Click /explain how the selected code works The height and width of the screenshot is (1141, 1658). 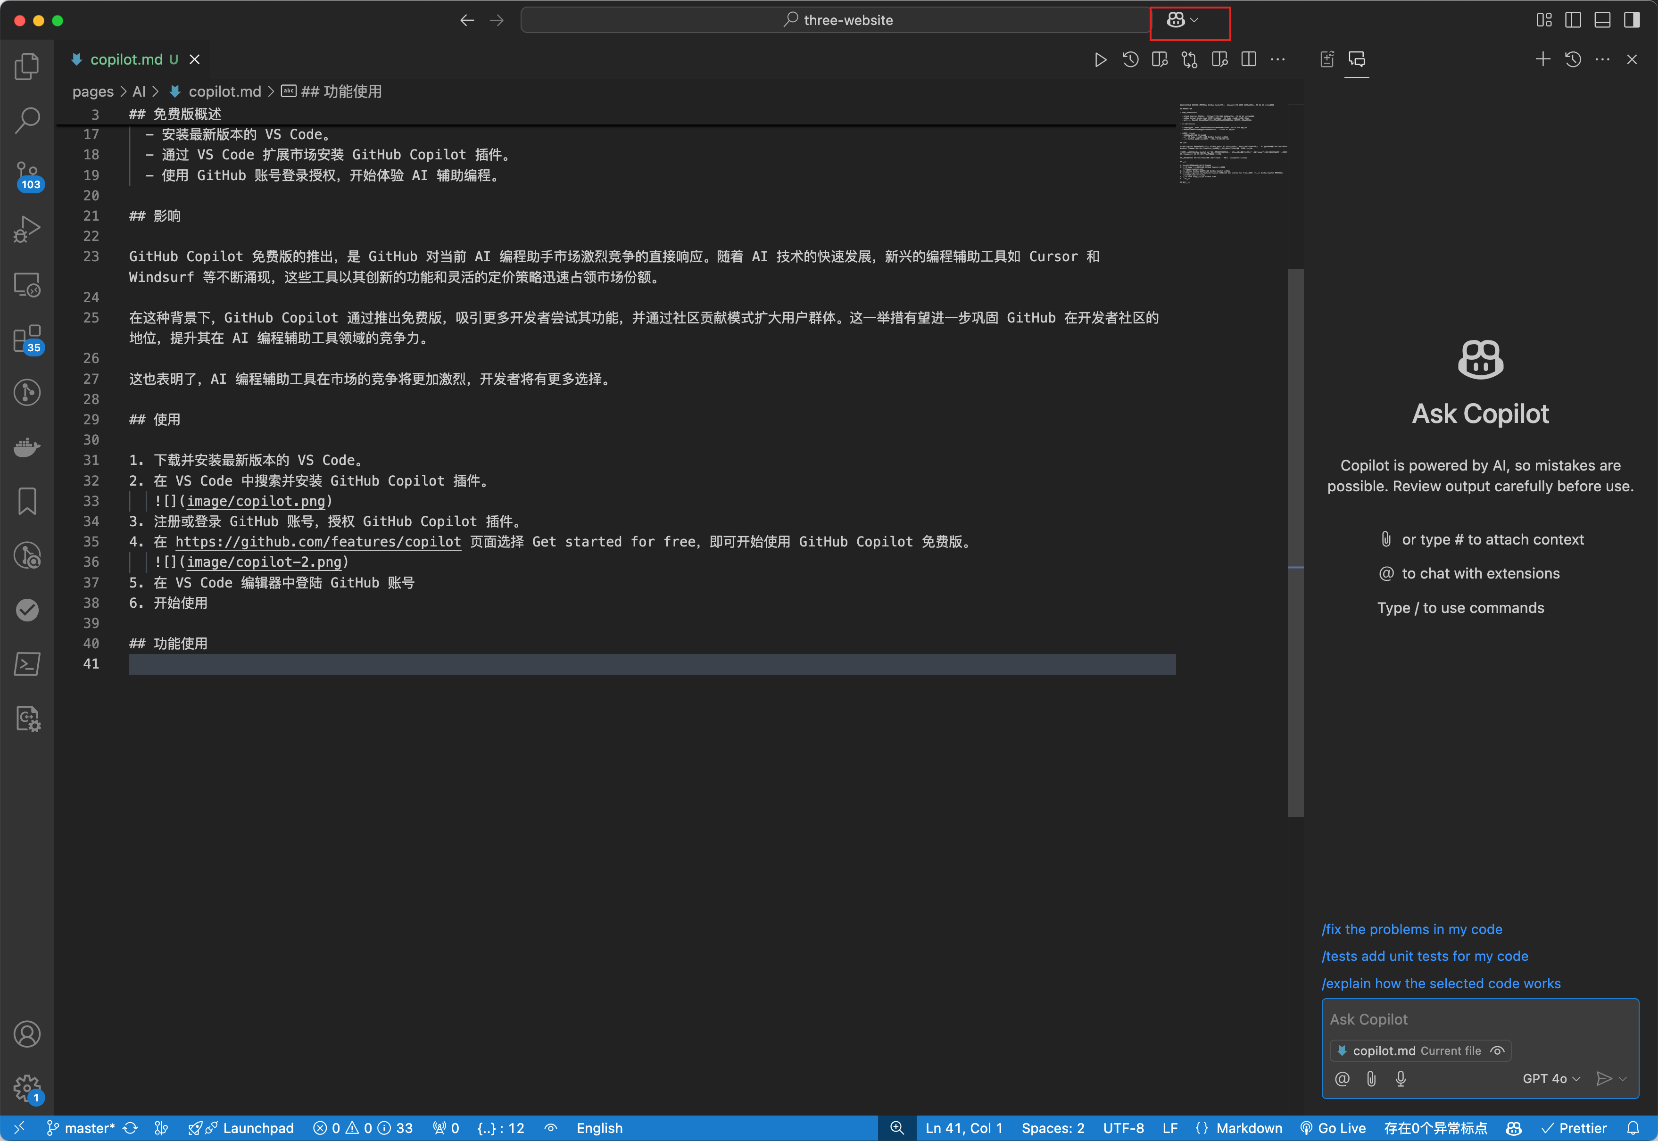click(1441, 984)
